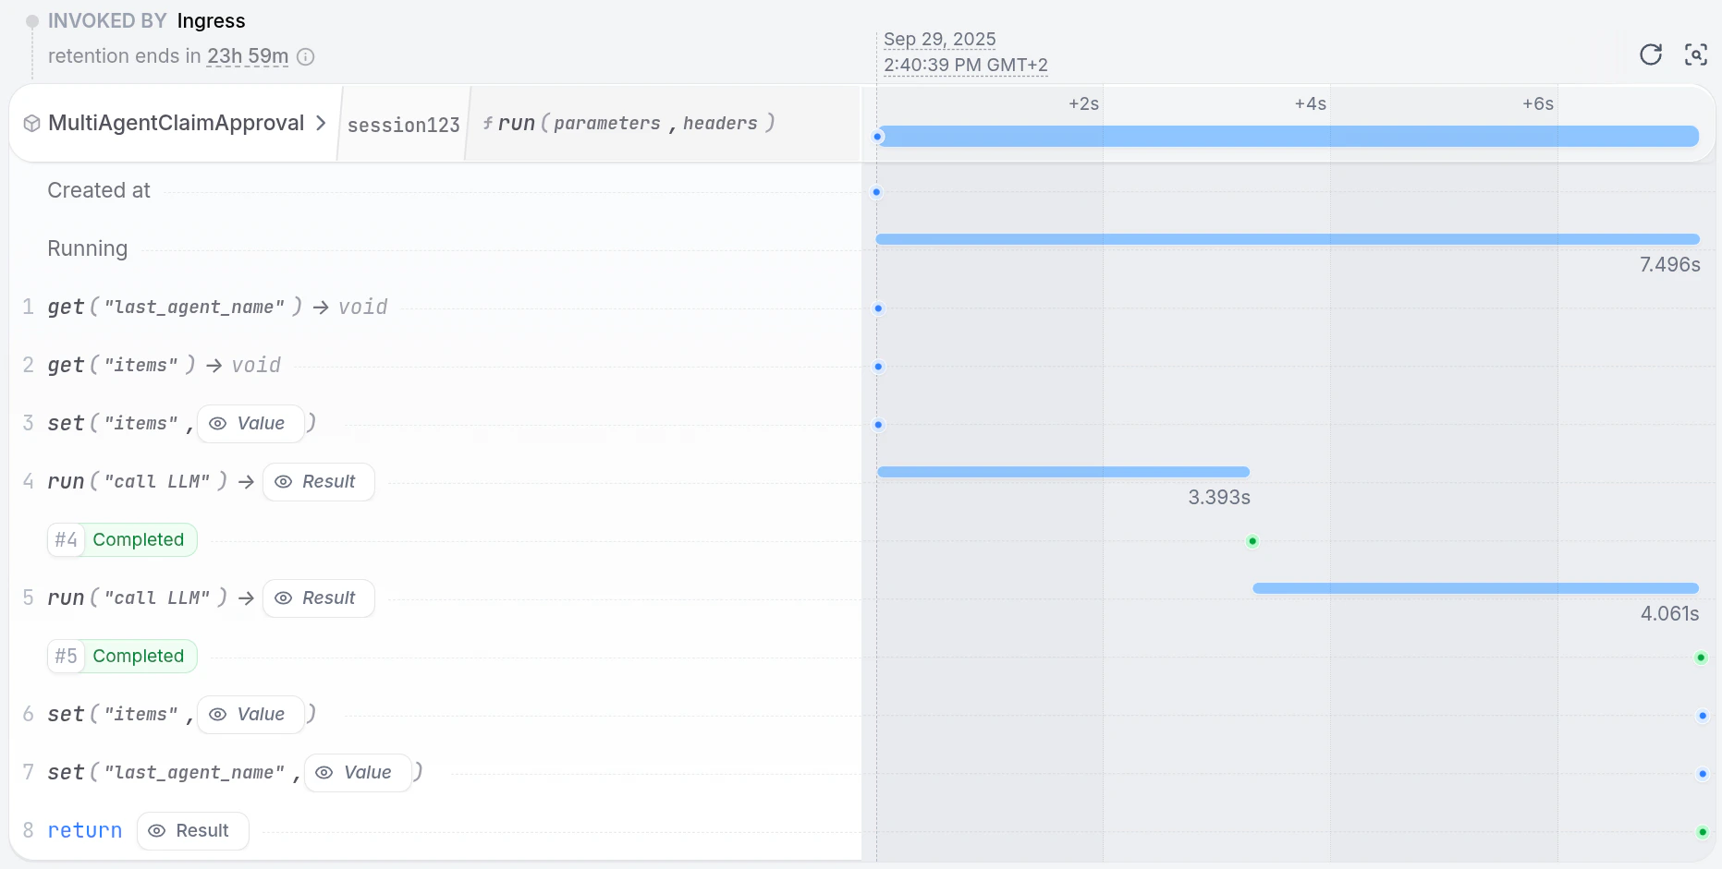The width and height of the screenshot is (1722, 869).
Task: Show Result of step 8 return
Action: [193, 831]
